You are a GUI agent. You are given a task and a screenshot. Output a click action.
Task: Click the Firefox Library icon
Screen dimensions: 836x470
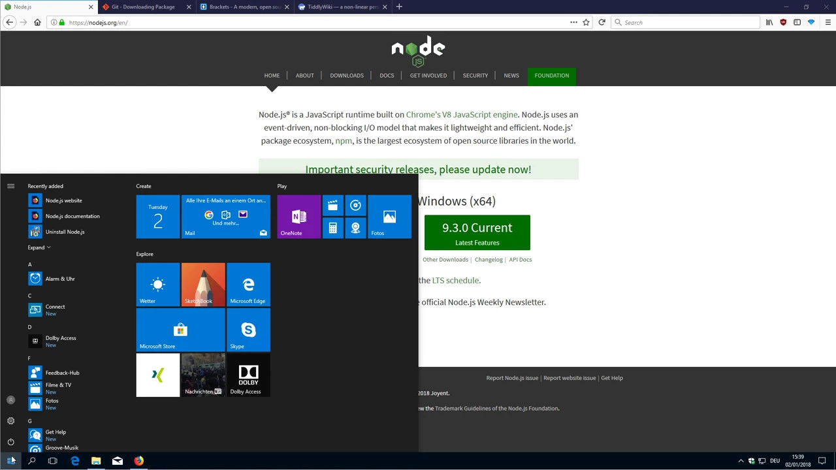(x=769, y=22)
